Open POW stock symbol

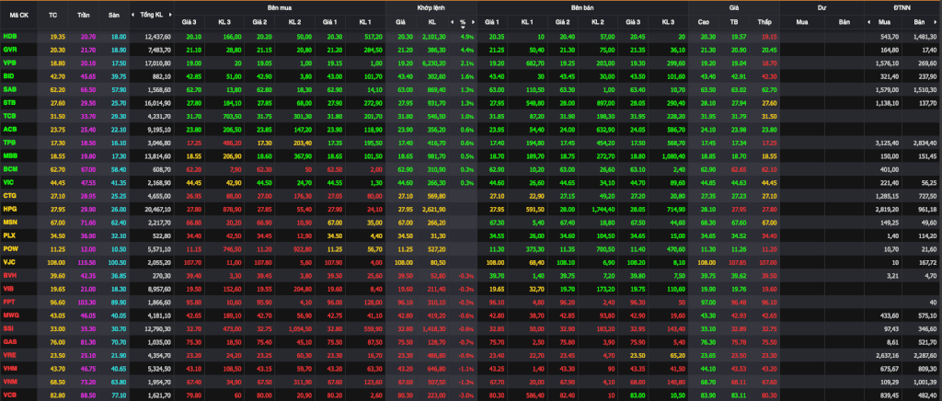click(x=10, y=248)
